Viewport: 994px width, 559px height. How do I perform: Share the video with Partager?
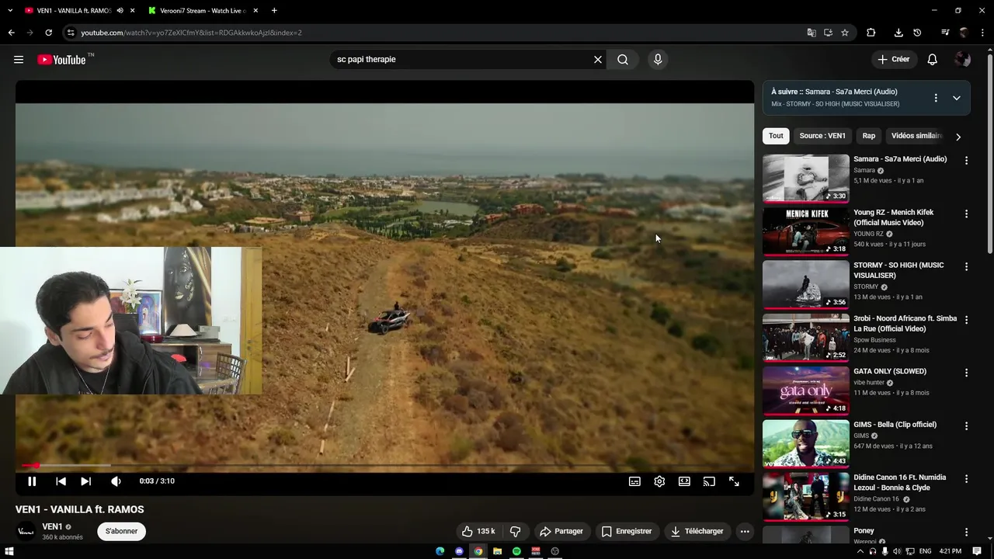pyautogui.click(x=561, y=531)
